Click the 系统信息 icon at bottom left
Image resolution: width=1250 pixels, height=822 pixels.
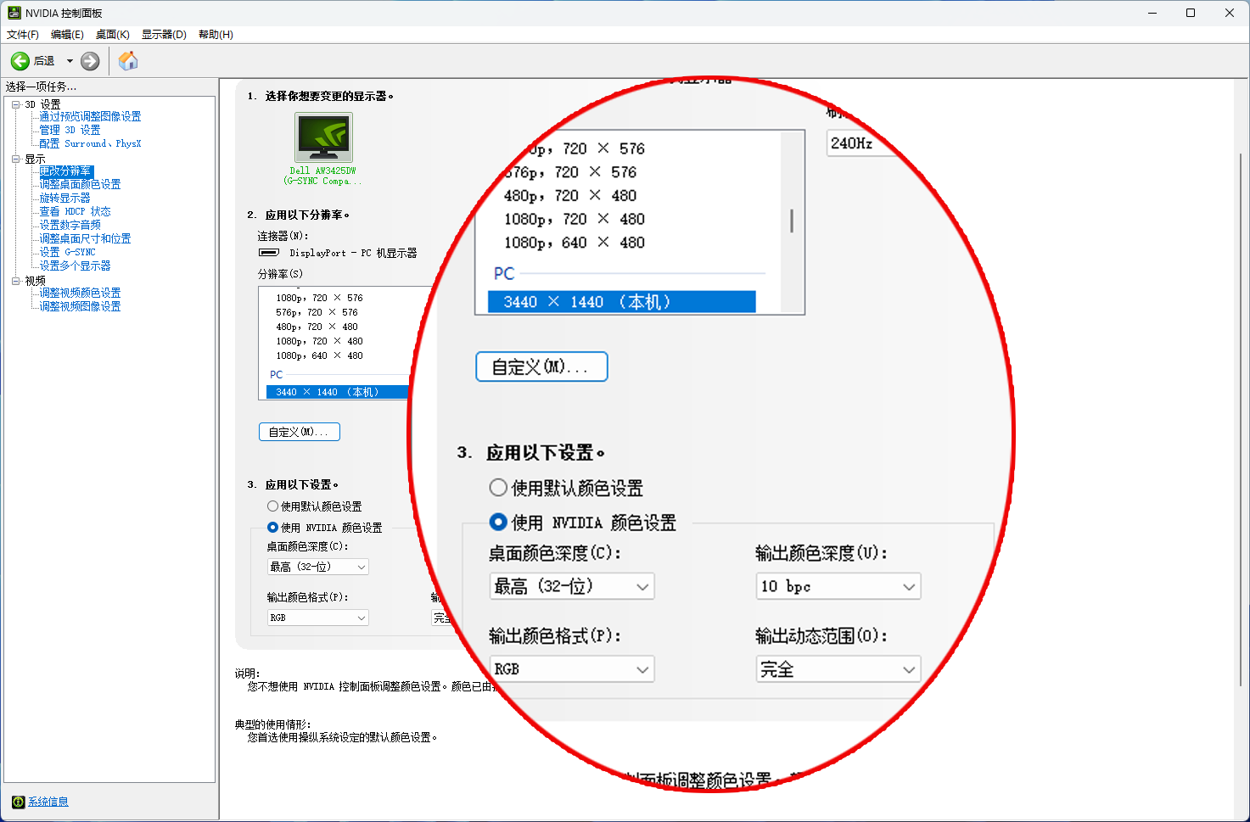point(18,802)
